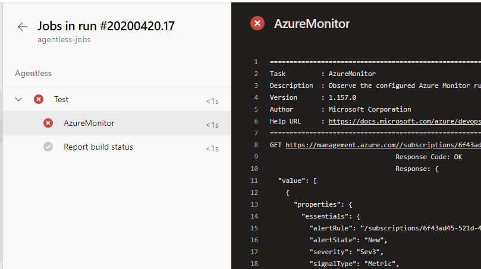Click the <1s duration of Test job

coord(212,101)
